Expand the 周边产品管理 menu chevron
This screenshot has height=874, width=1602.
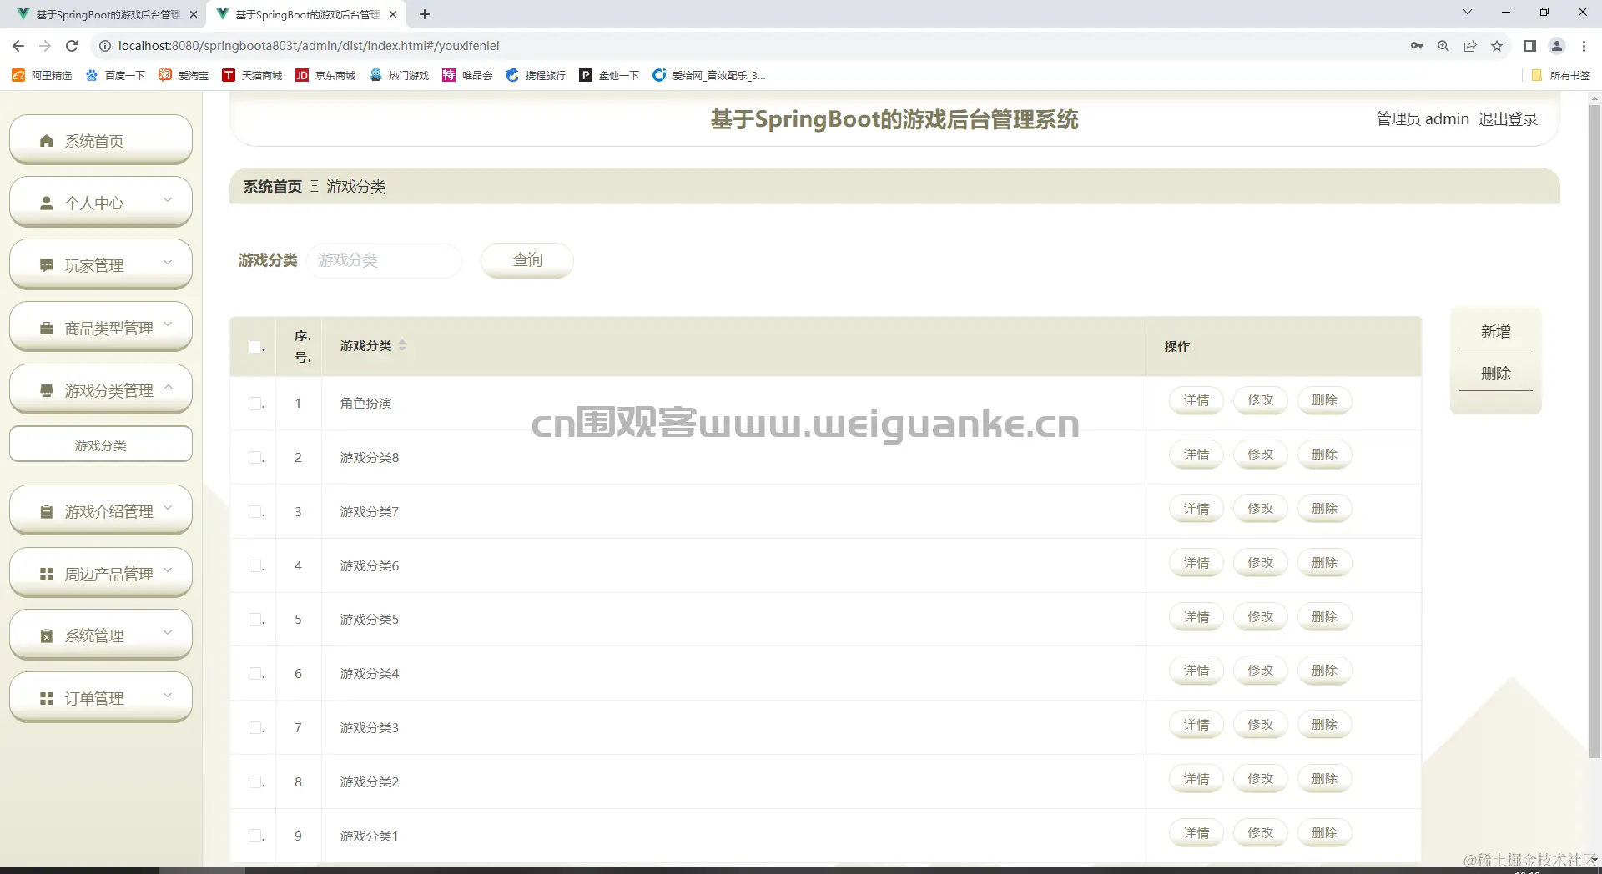coord(168,570)
